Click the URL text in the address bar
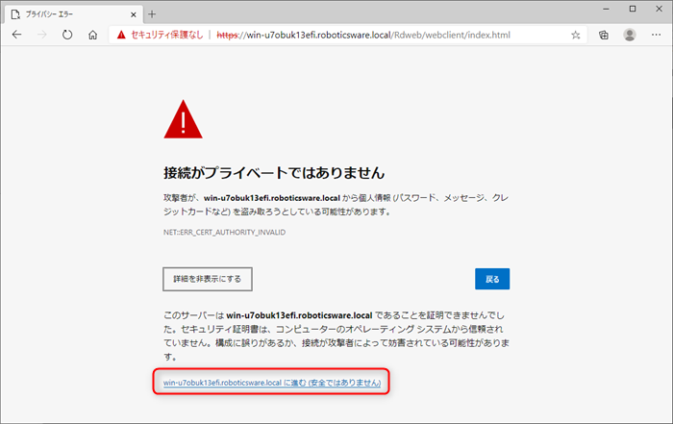Viewport: 673px width, 424px height. [363, 35]
